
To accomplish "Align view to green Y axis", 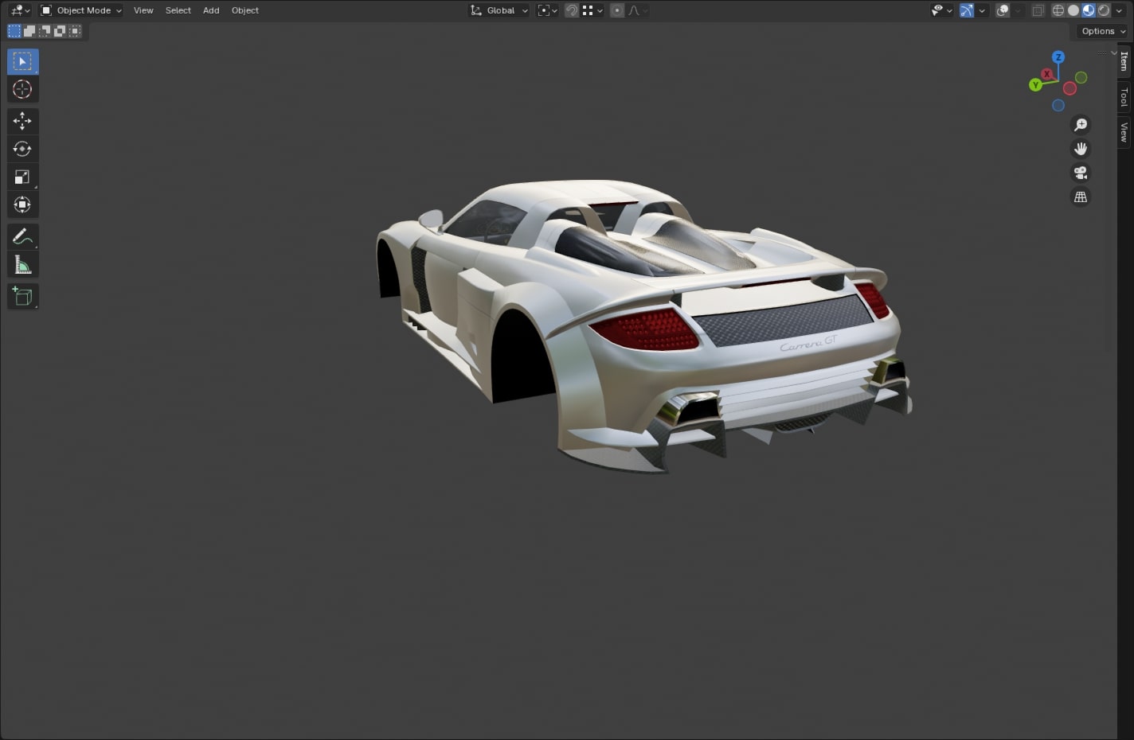I will click(x=1035, y=85).
